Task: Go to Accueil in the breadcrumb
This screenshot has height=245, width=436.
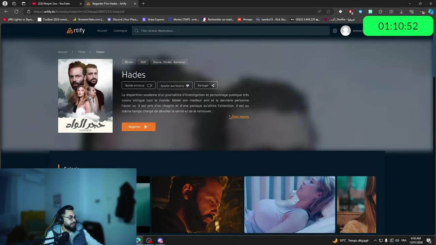Action: (63, 52)
